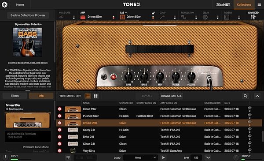Image resolution: width=264 pixels, height=161 pixels.
Task: Play the demo loop
Action: pyautogui.click(x=163, y=157)
